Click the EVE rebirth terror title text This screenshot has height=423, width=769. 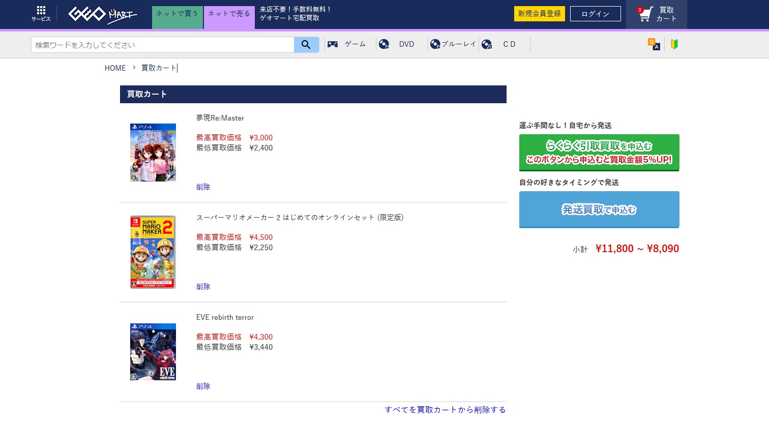click(225, 317)
